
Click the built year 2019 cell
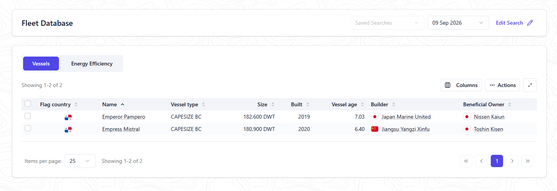point(304,117)
